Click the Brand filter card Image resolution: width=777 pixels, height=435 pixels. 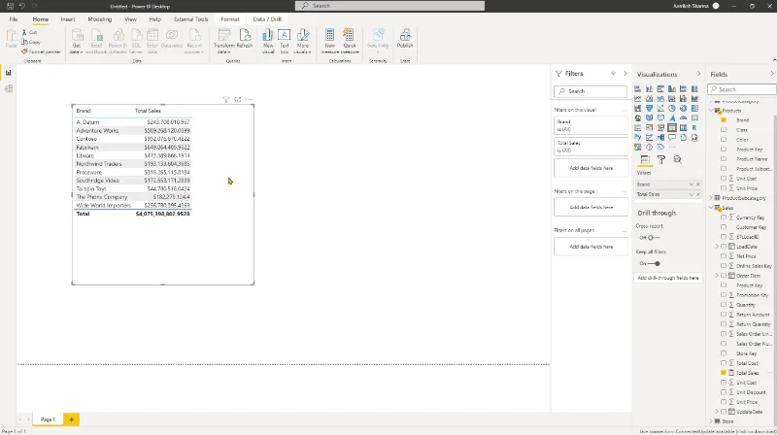click(x=591, y=125)
